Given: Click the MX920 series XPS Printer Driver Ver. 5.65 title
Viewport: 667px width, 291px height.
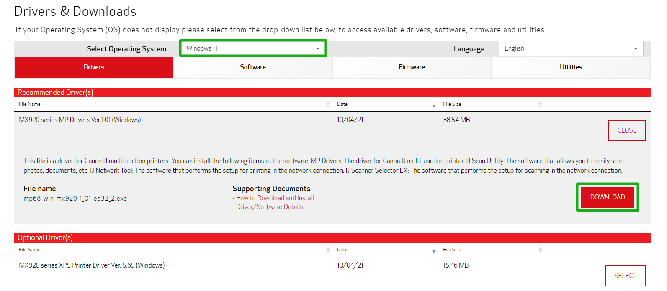Looking at the screenshot, I should (92, 265).
